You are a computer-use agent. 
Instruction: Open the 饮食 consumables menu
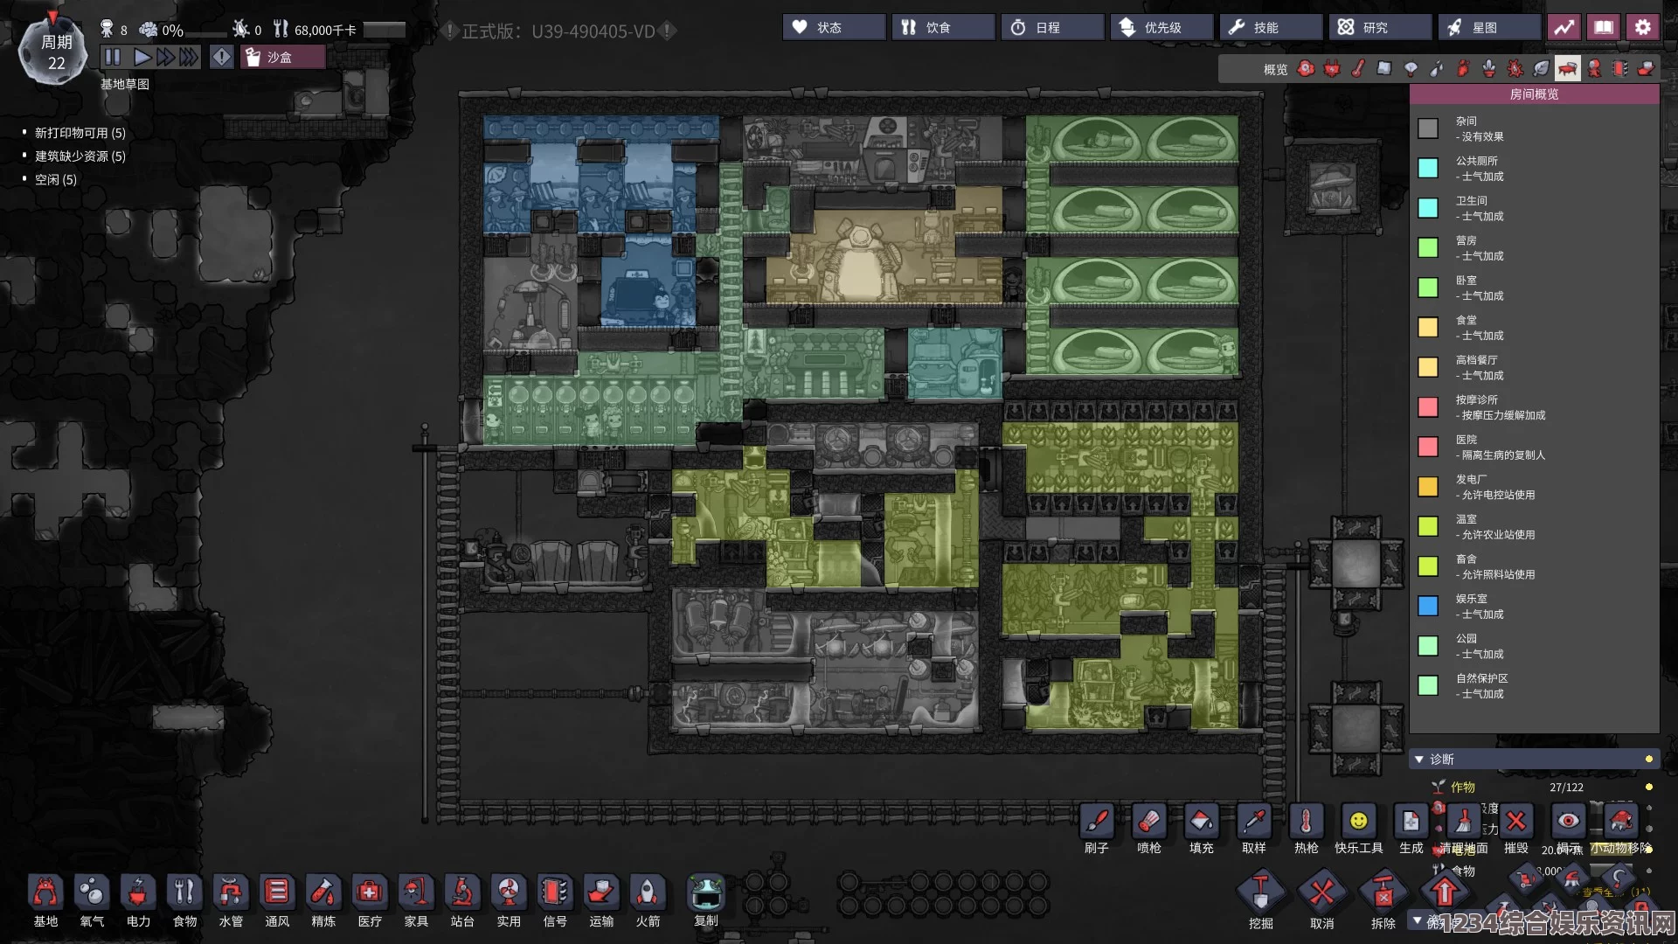(943, 28)
